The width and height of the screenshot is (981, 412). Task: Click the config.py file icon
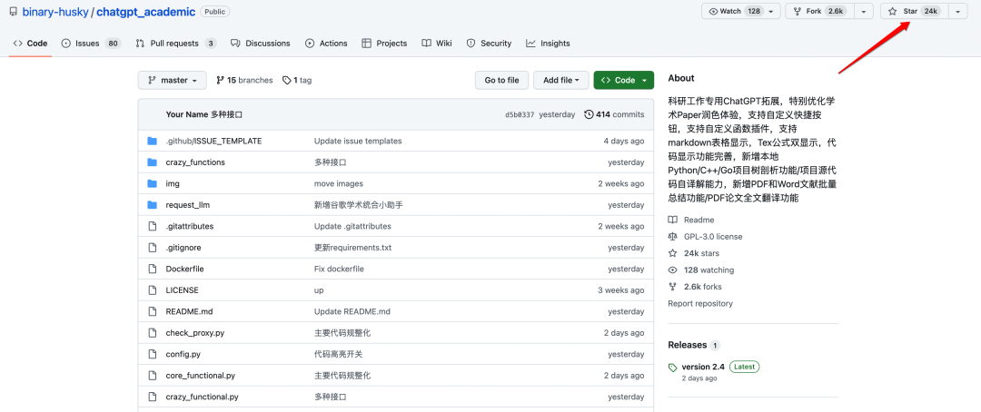(152, 354)
